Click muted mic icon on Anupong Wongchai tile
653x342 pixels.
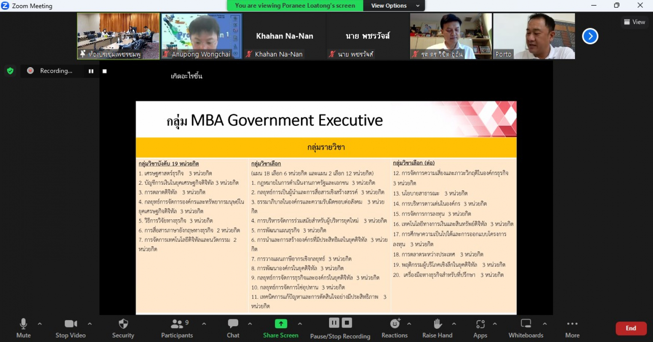(x=166, y=54)
